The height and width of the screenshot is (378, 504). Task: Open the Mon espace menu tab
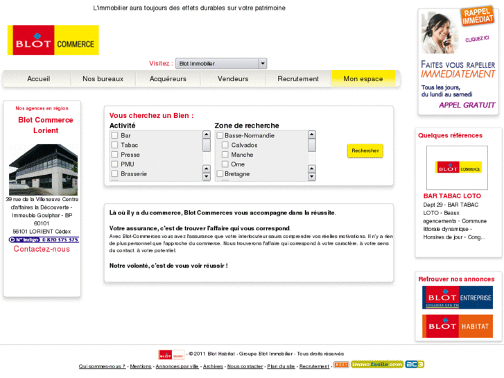(x=363, y=79)
